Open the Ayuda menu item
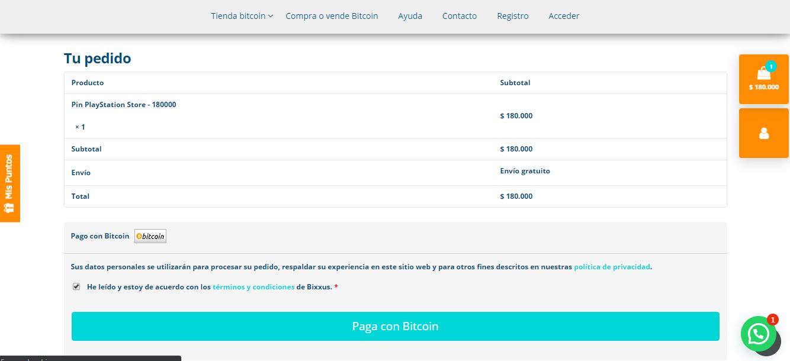The height and width of the screenshot is (361, 790). [410, 16]
